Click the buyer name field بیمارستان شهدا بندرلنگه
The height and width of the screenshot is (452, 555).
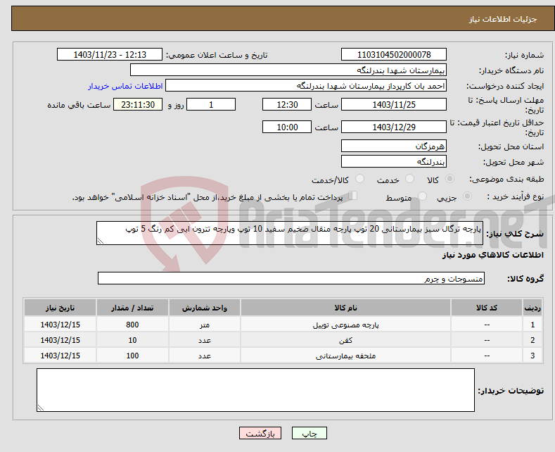click(x=288, y=70)
